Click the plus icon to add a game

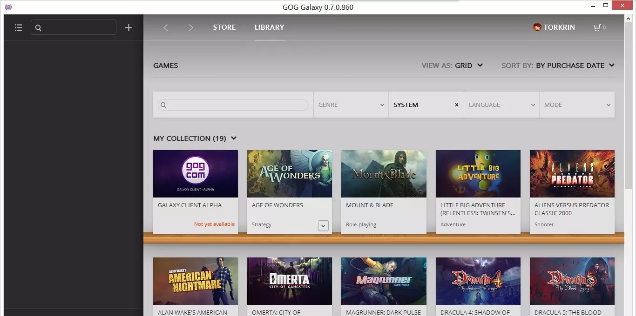[x=129, y=28]
